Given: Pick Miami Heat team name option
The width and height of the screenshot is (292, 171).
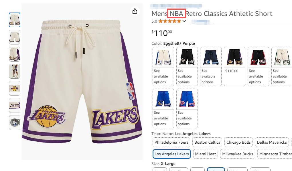Looking at the screenshot, I should (x=205, y=154).
